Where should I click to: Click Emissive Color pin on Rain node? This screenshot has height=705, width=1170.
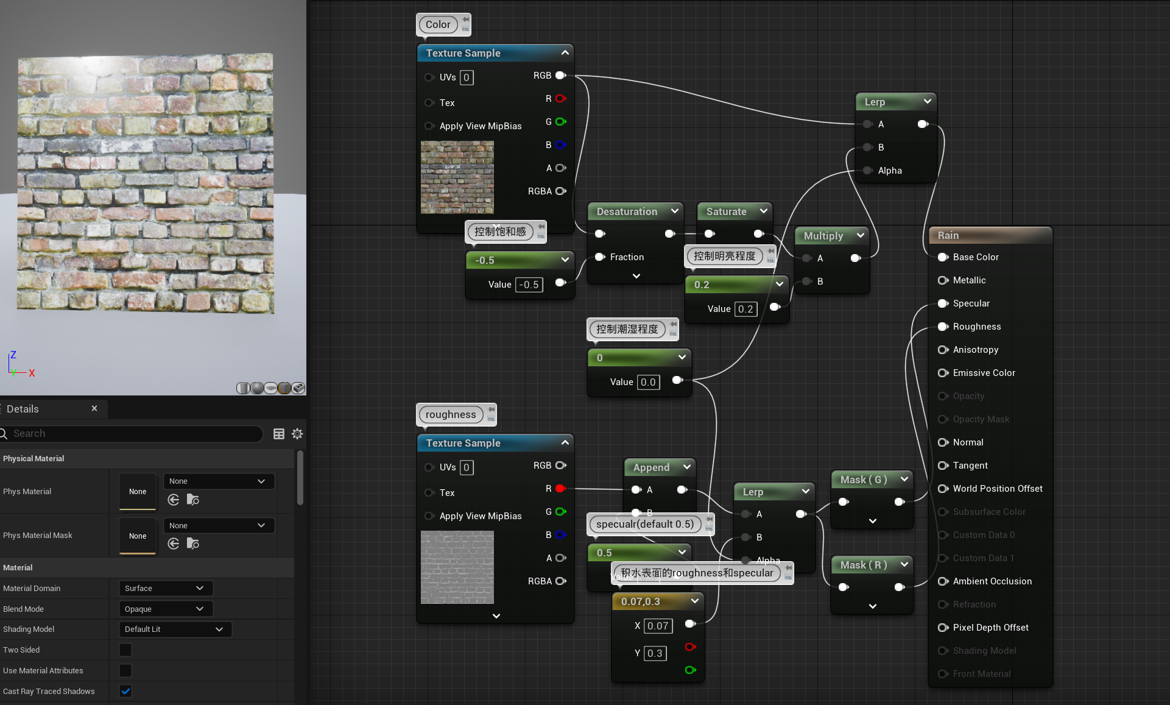pyautogui.click(x=943, y=373)
